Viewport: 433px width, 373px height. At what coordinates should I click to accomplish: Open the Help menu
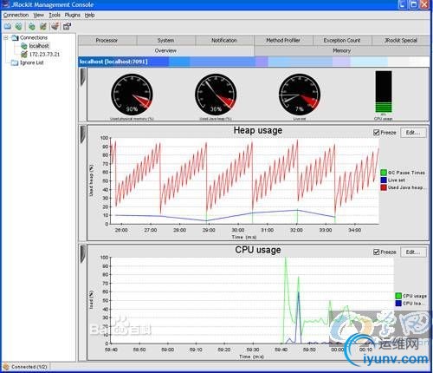click(x=90, y=15)
